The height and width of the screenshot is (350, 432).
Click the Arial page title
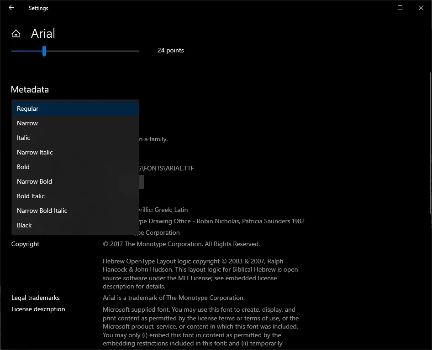pos(43,34)
